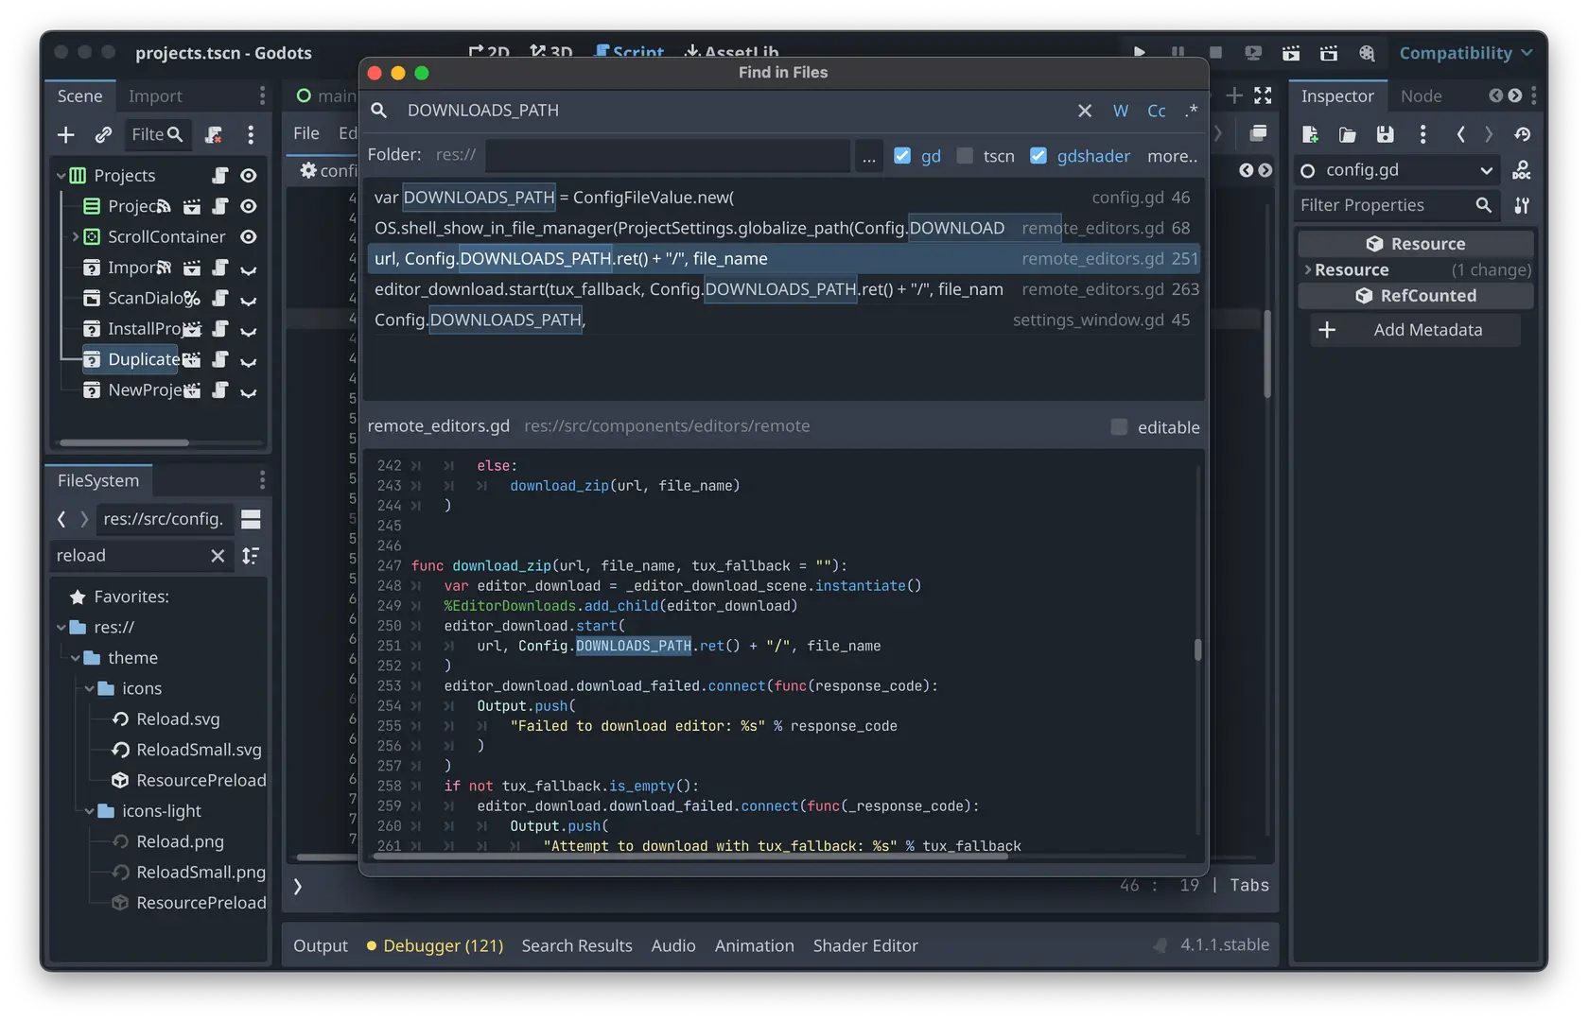This screenshot has height=1021, width=1588.
Task: Collapse the theme folder
Action: tap(76, 658)
